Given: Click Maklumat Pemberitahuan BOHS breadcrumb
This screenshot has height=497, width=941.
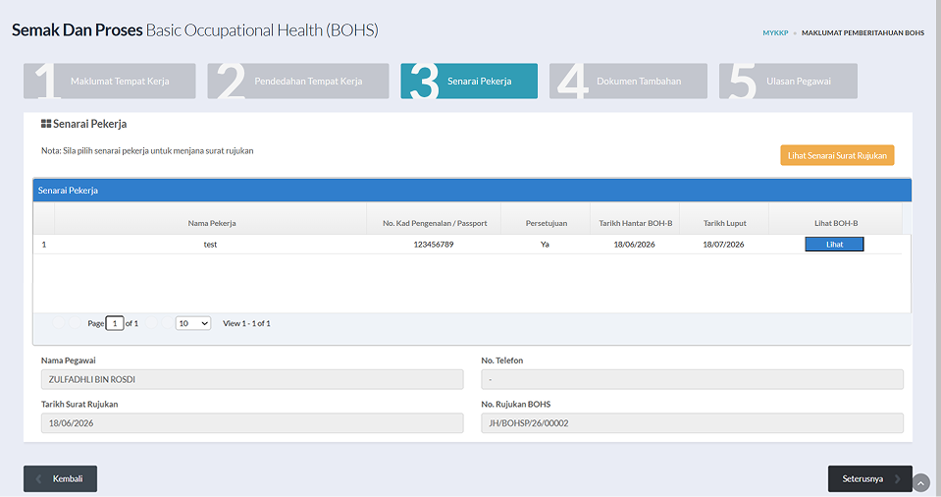Looking at the screenshot, I should 863,33.
